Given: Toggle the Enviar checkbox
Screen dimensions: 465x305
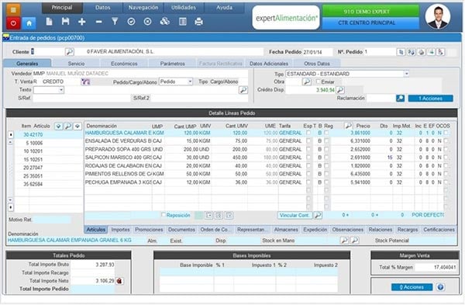Looking at the screenshot, I should pos(319,81).
